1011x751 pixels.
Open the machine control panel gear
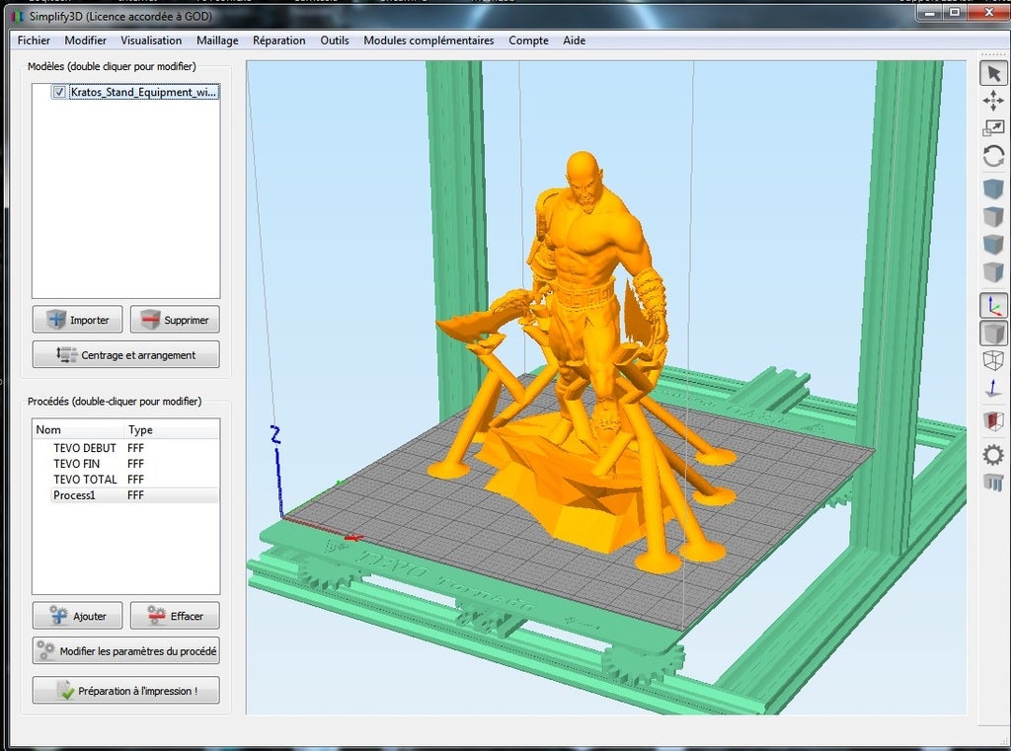993,455
